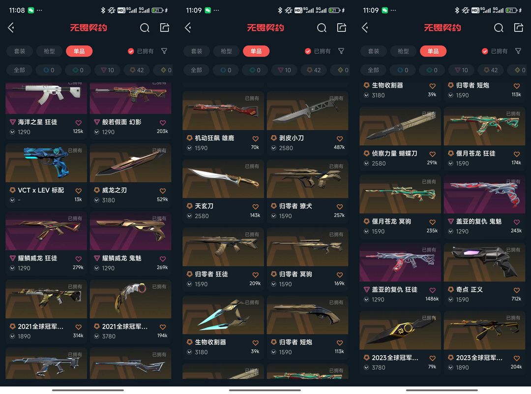The height and width of the screenshot is (394, 531).
Task: Tap heart on 2023全球冠军 card priced 3780
Action: click(433, 359)
